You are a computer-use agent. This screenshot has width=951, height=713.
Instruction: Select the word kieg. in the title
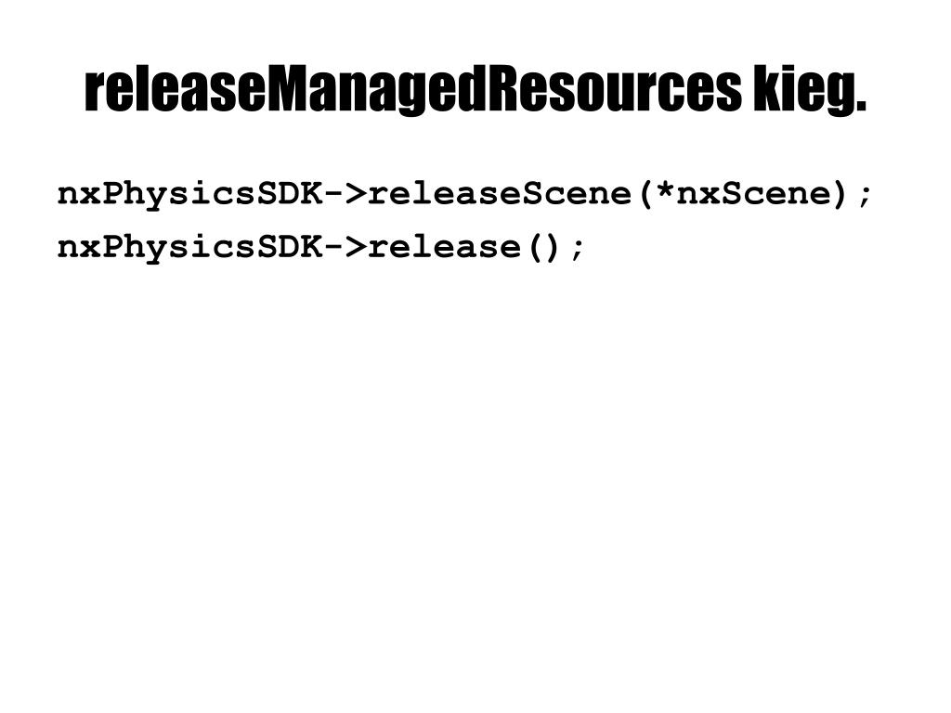[810, 91]
